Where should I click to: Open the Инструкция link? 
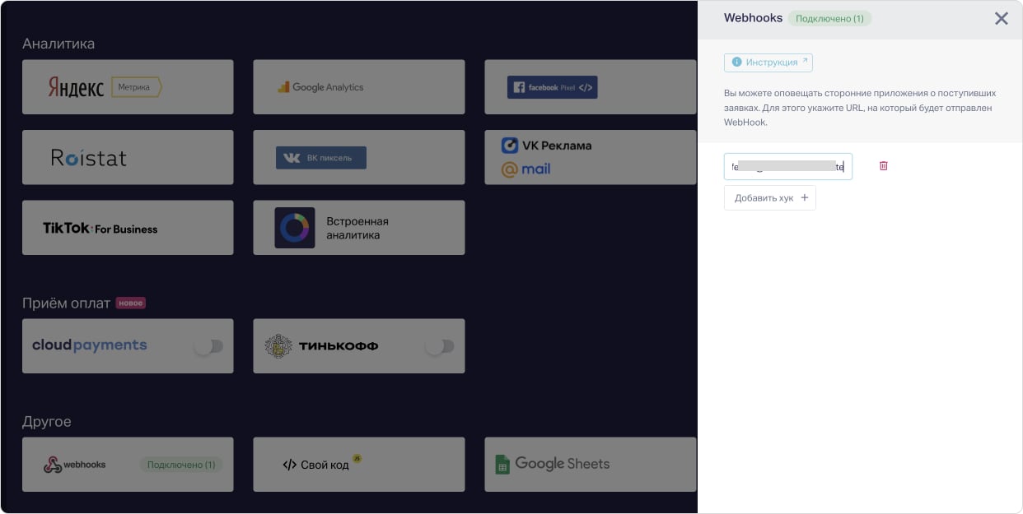[768, 63]
